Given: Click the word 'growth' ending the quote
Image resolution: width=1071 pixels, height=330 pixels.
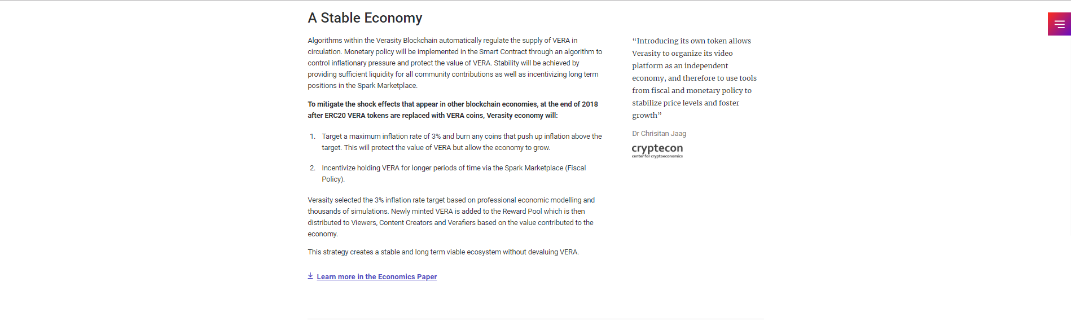Looking at the screenshot, I should coord(645,115).
